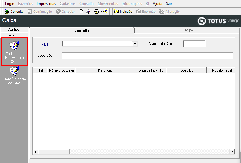Open the Ajuda menu

tap(157, 4)
